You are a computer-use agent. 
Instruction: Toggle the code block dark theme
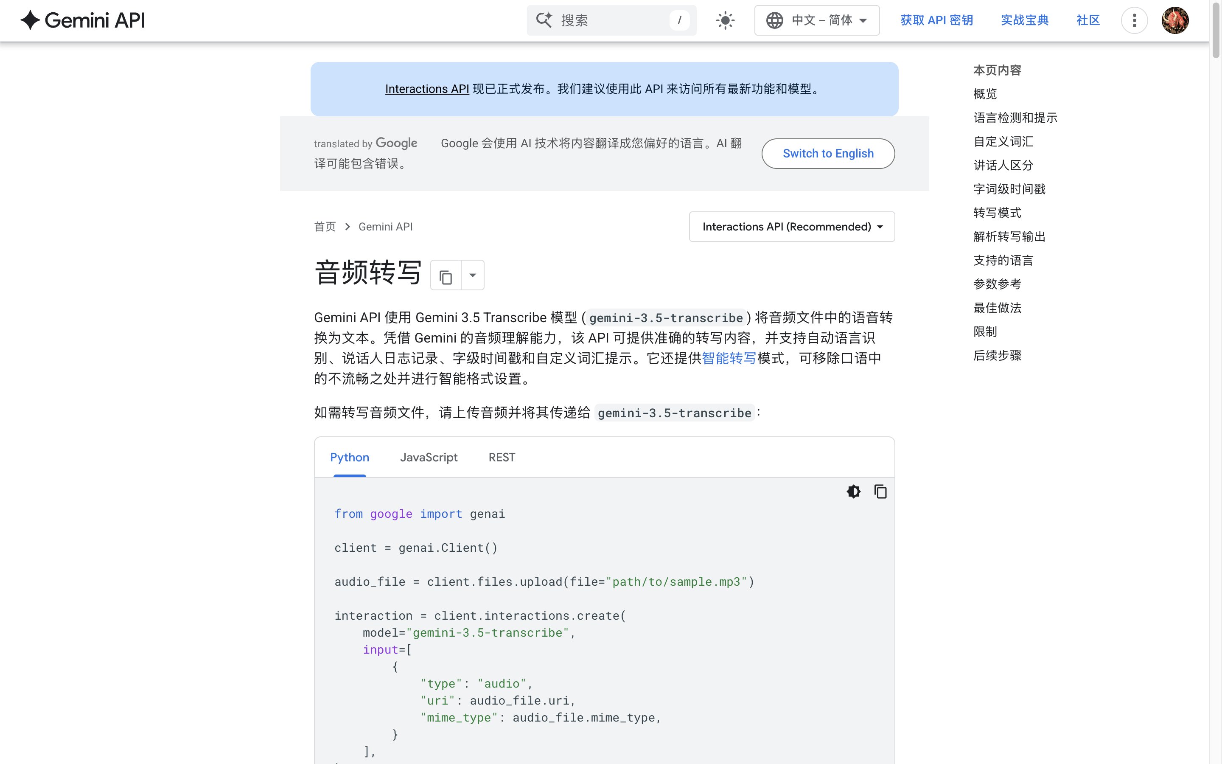853,492
